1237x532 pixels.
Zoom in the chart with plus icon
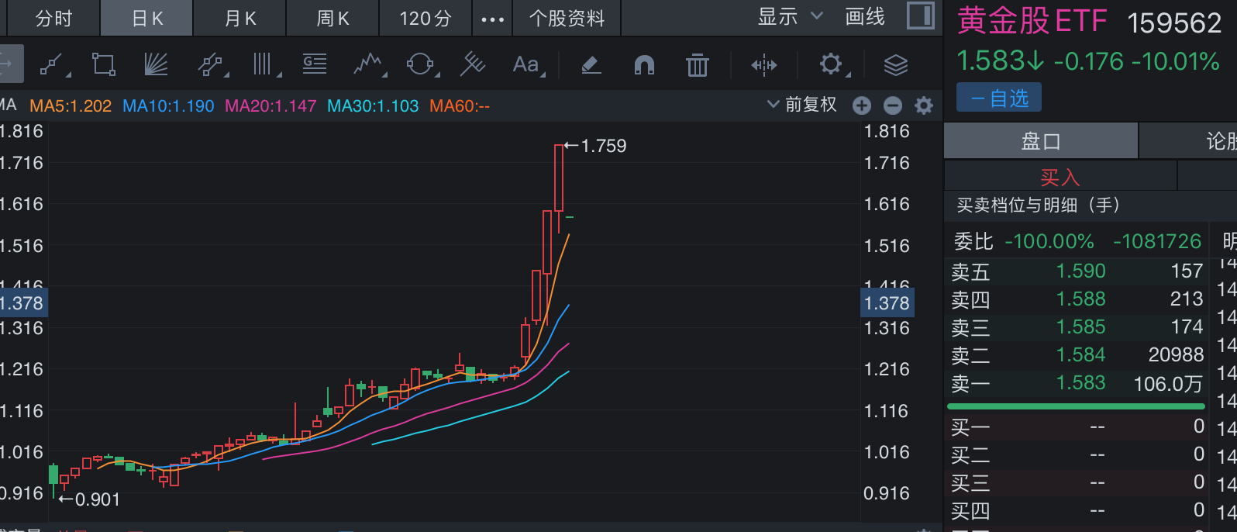pyautogui.click(x=862, y=105)
